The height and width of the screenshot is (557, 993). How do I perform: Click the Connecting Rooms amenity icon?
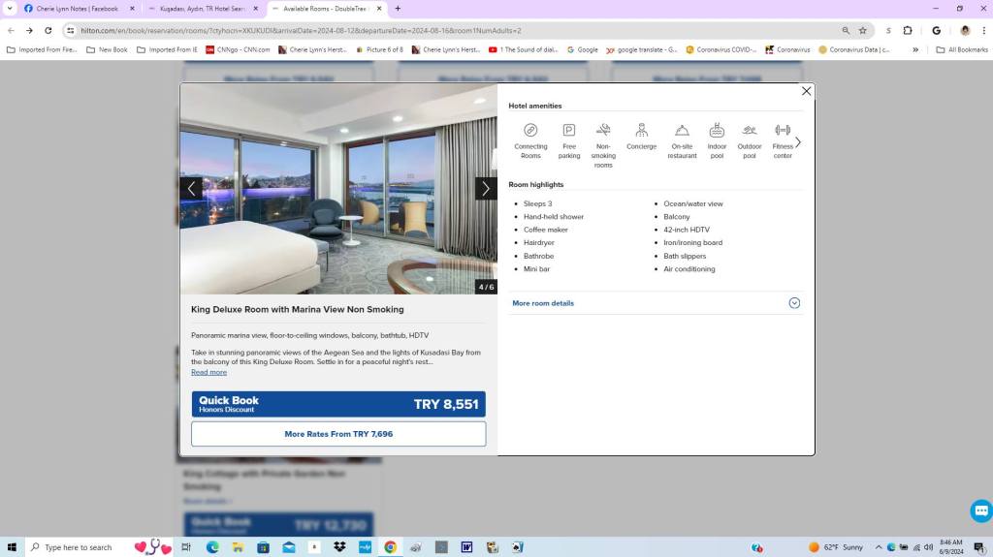pos(530,131)
